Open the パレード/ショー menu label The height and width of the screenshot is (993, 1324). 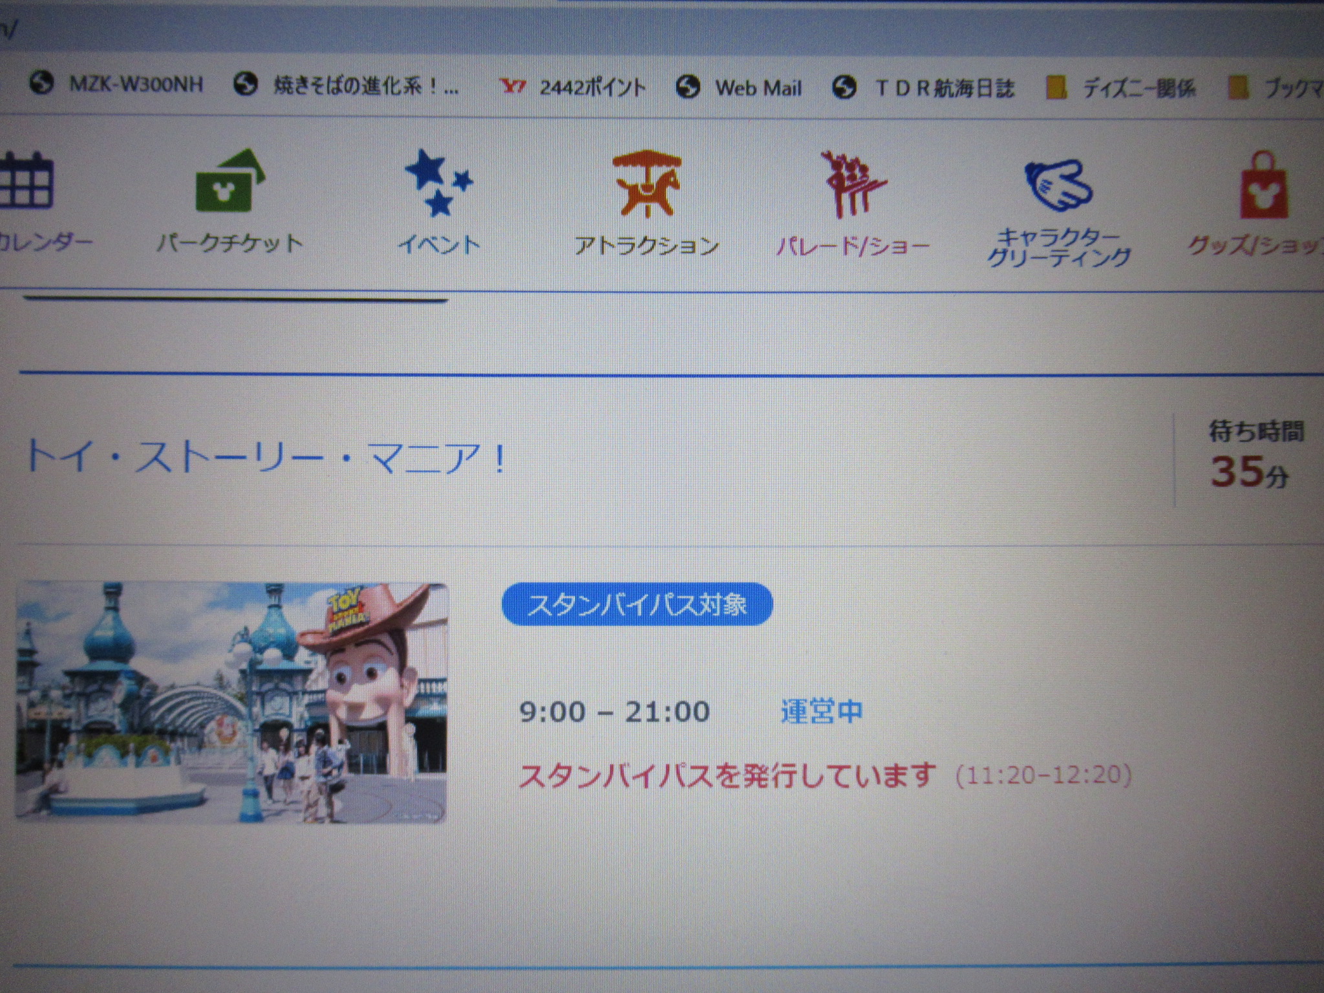[852, 246]
